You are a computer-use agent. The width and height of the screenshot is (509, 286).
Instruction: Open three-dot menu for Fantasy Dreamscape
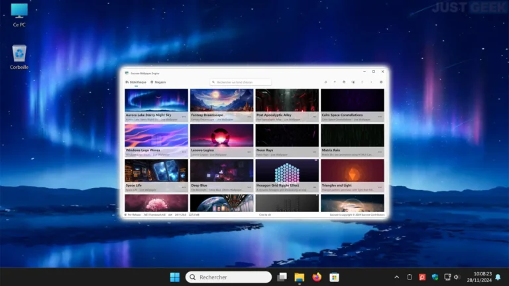coord(249,115)
